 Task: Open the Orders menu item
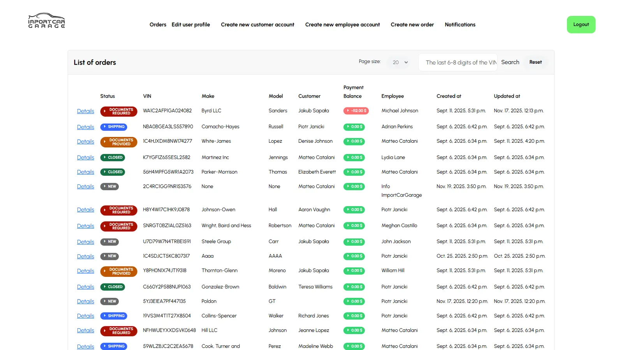pos(158,24)
